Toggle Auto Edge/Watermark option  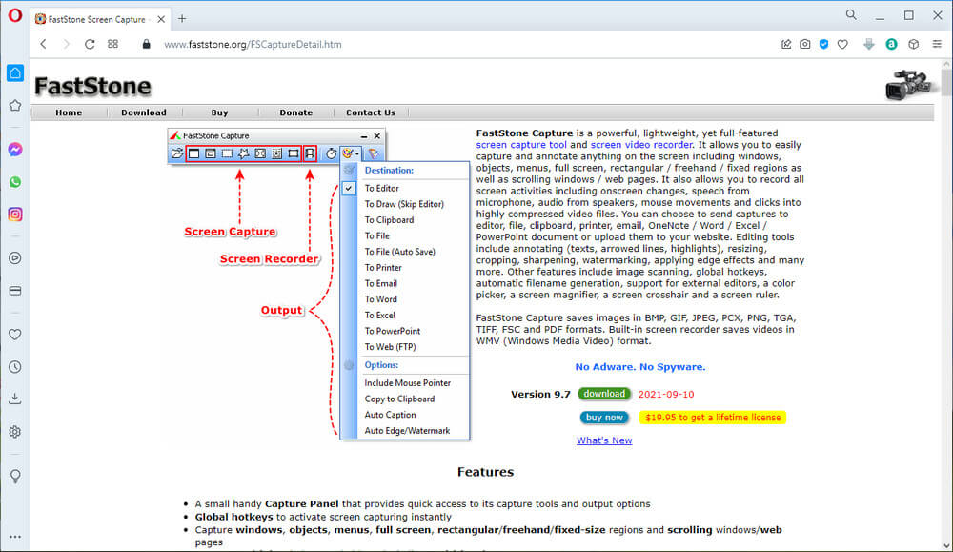point(407,430)
